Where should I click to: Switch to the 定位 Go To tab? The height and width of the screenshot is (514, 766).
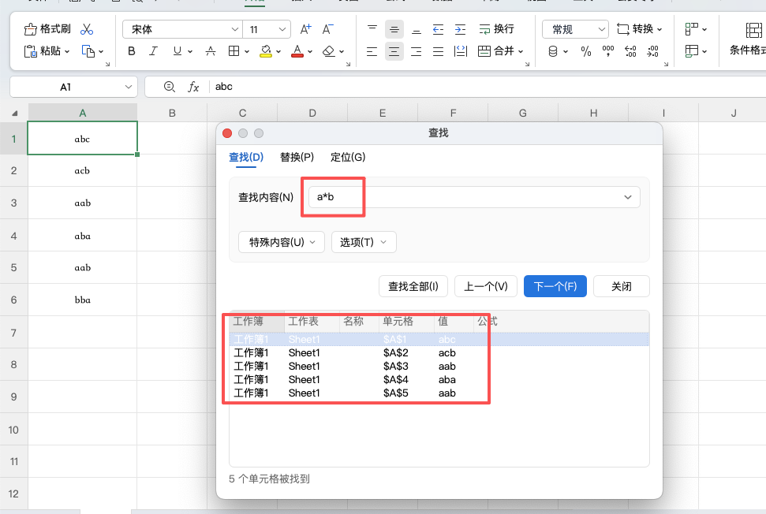[347, 157]
